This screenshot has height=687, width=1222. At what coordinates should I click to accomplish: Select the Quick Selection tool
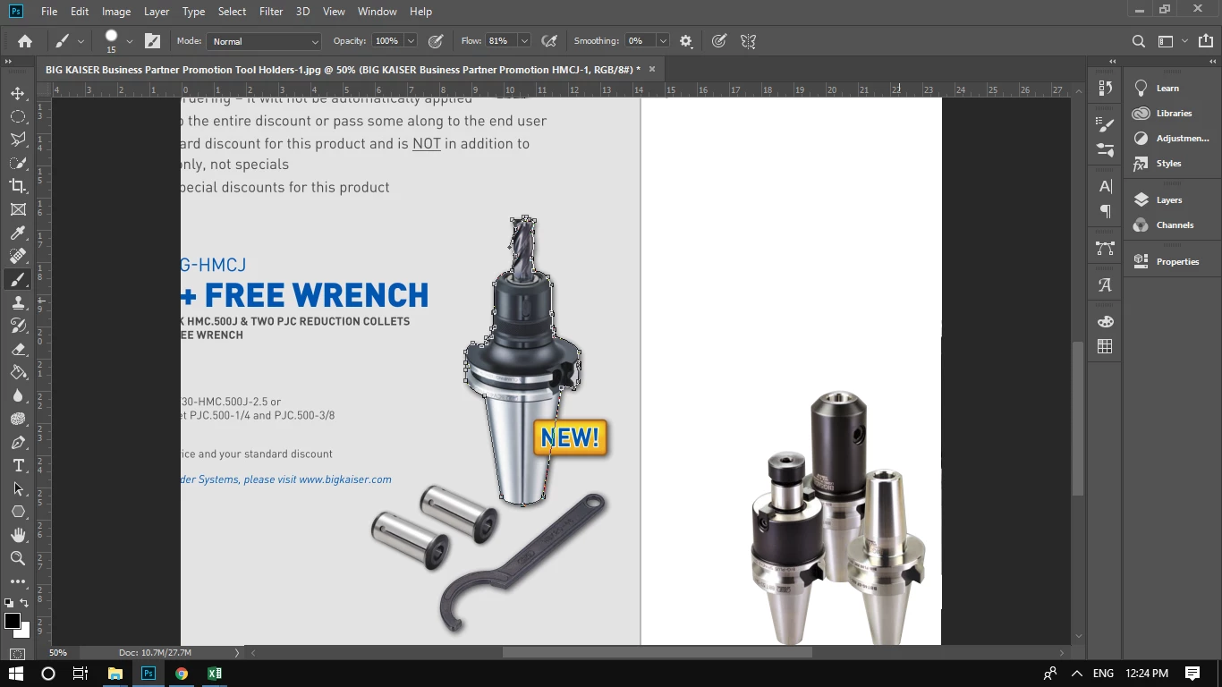click(x=18, y=163)
